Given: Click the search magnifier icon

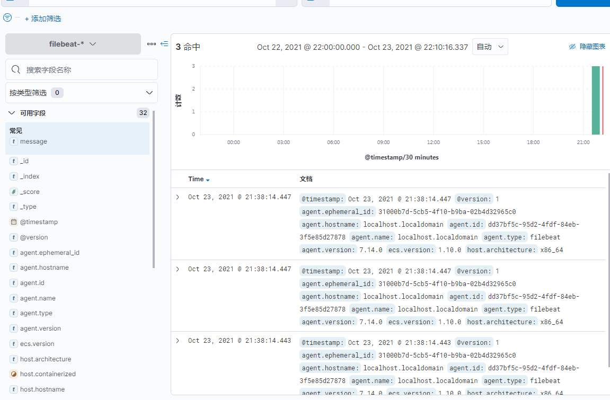Looking at the screenshot, I should point(16,69).
